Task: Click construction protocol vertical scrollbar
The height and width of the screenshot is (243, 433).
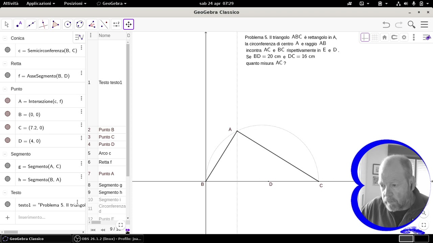Action: point(128,110)
